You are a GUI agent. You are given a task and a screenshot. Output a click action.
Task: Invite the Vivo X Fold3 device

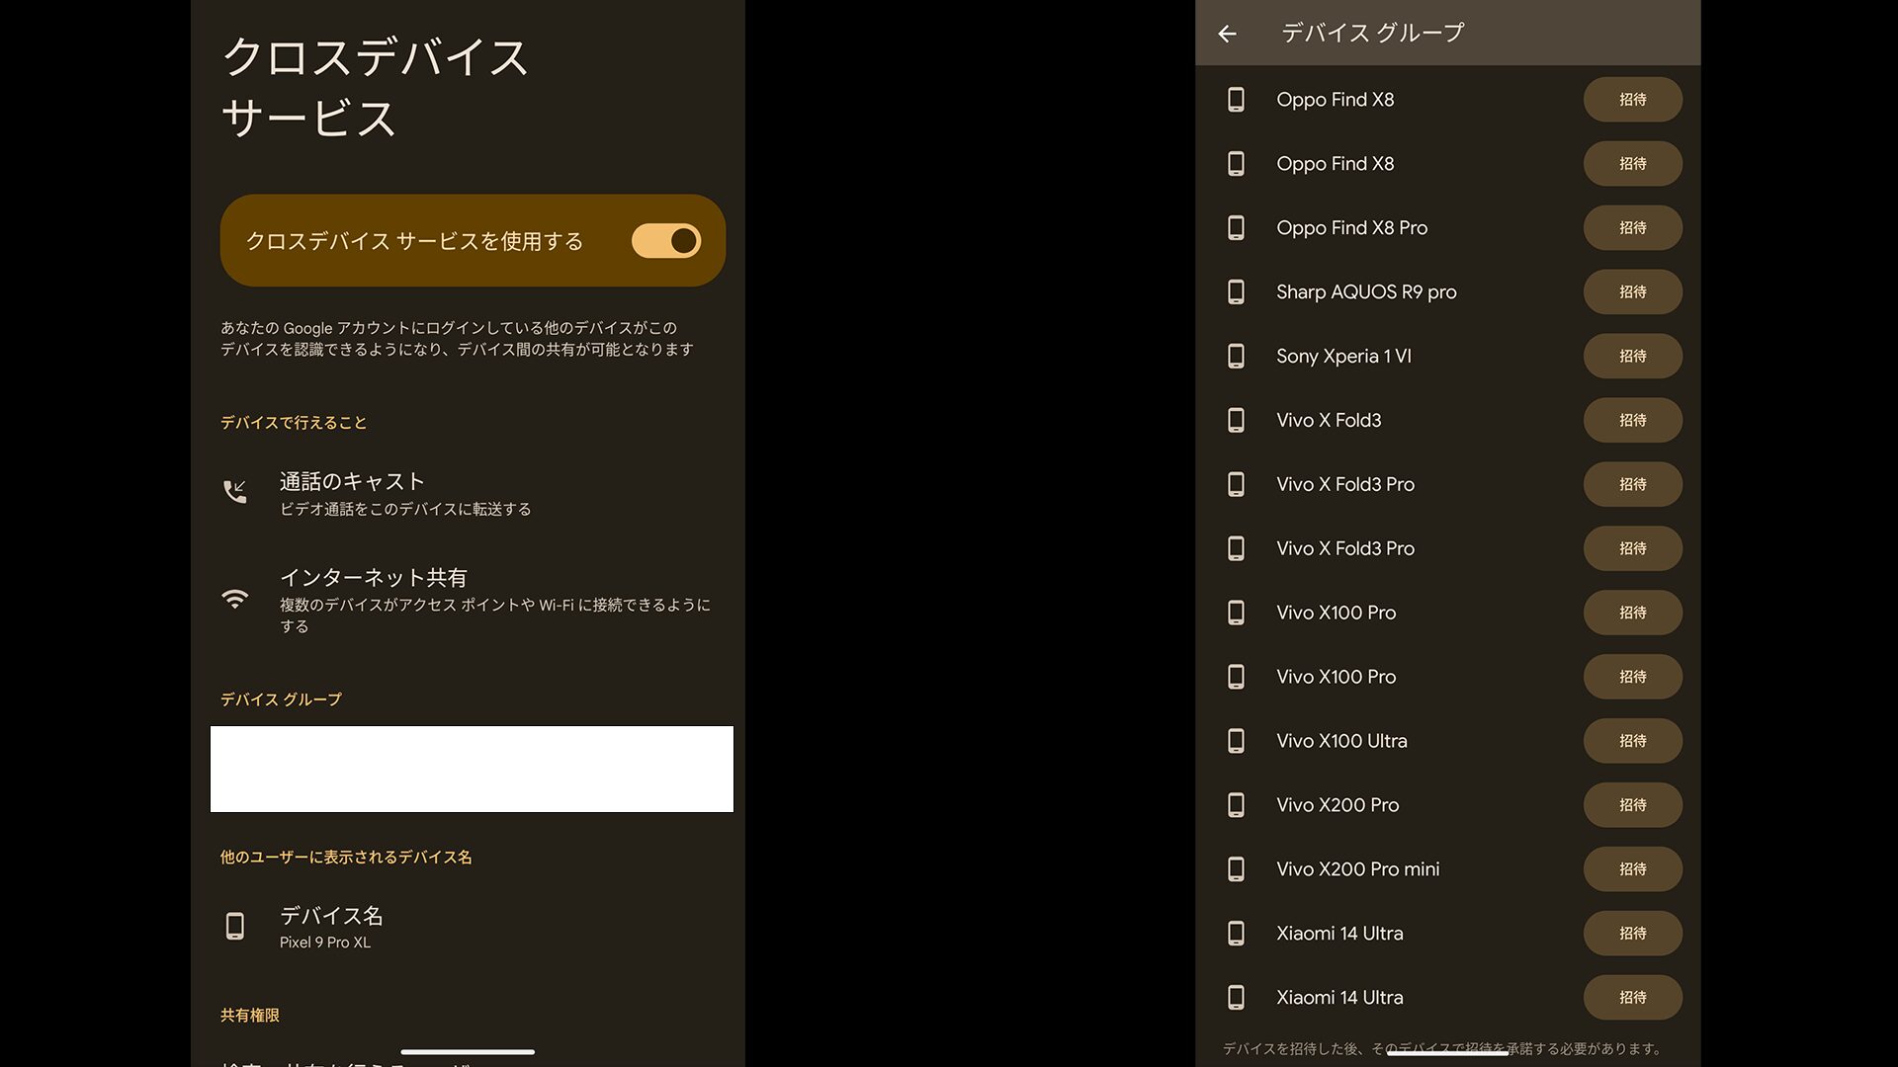coord(1632,421)
